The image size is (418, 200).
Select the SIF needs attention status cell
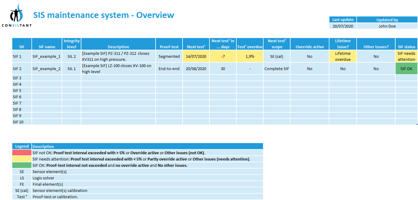[x=406, y=56]
